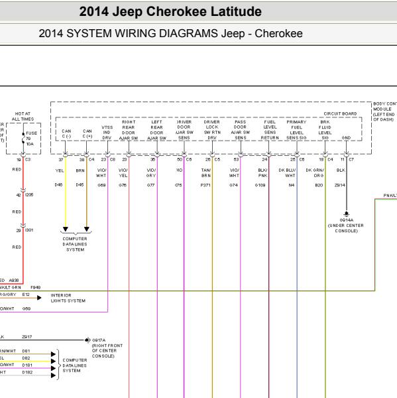Click circuit number 'D46'
The image size is (397, 398).
[x=58, y=185]
